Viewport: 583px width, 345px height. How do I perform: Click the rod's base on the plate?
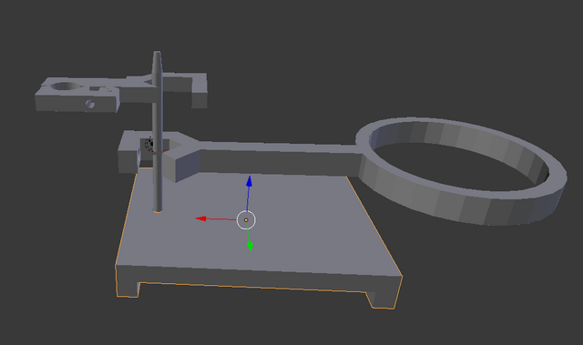point(158,210)
